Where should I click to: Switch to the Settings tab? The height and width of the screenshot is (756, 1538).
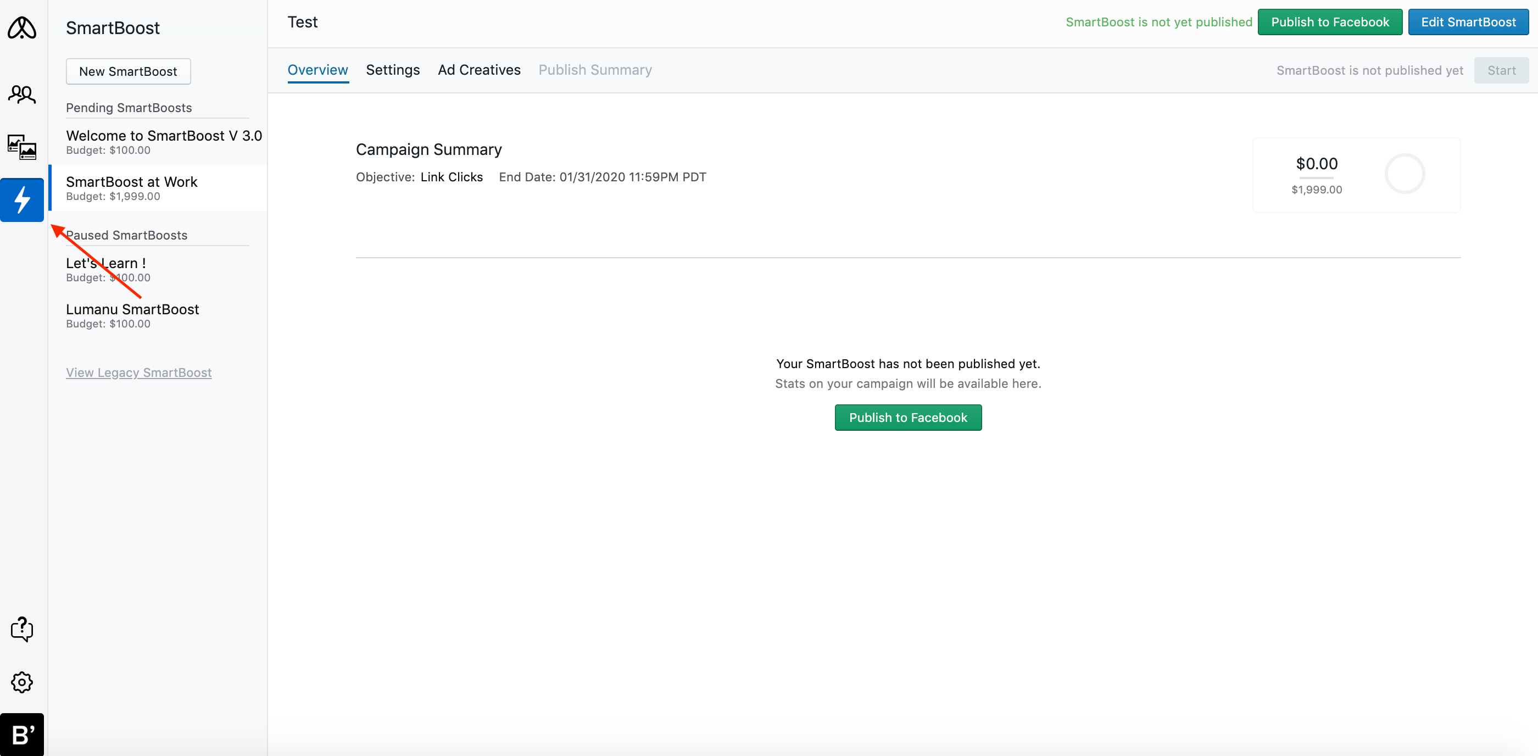393,70
